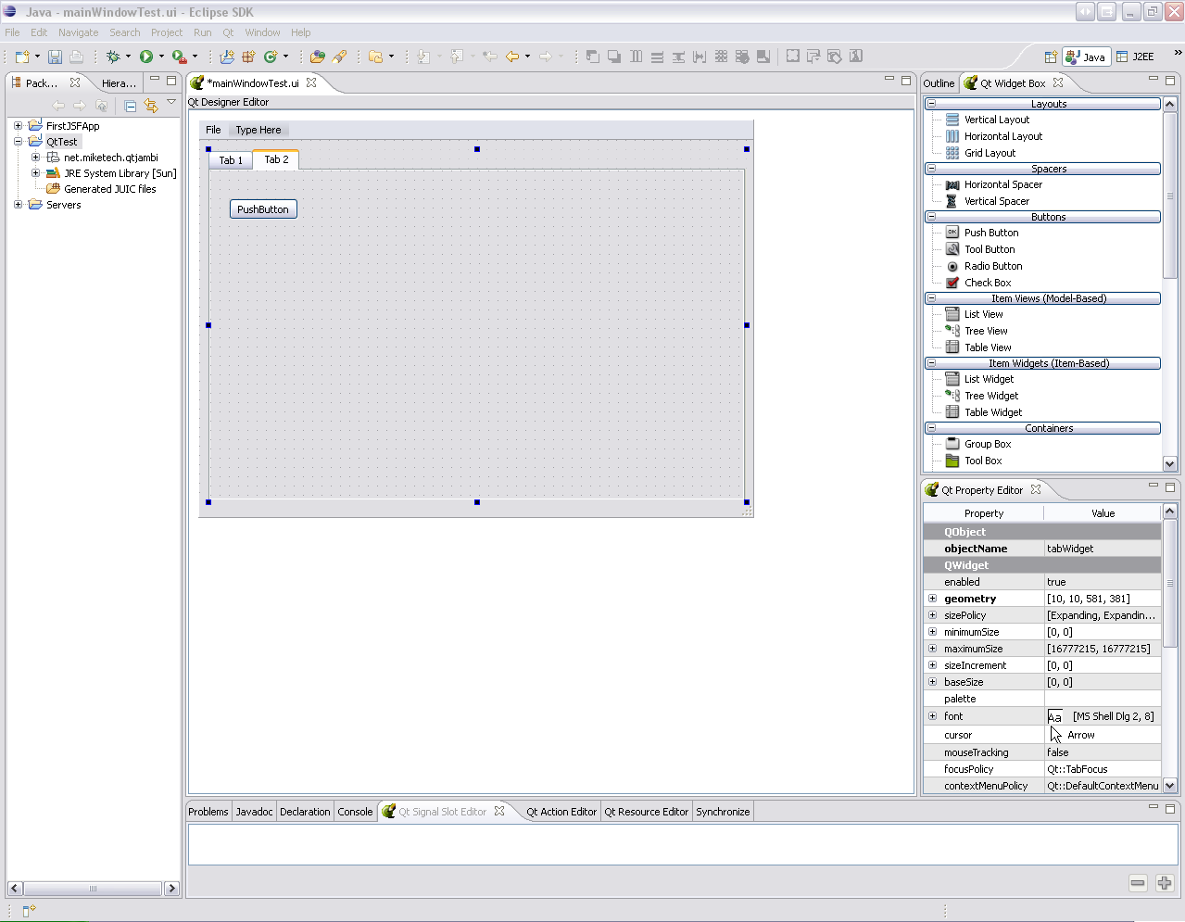
Task: Click Link with Editor icon in Package Explorer
Action: (151, 106)
